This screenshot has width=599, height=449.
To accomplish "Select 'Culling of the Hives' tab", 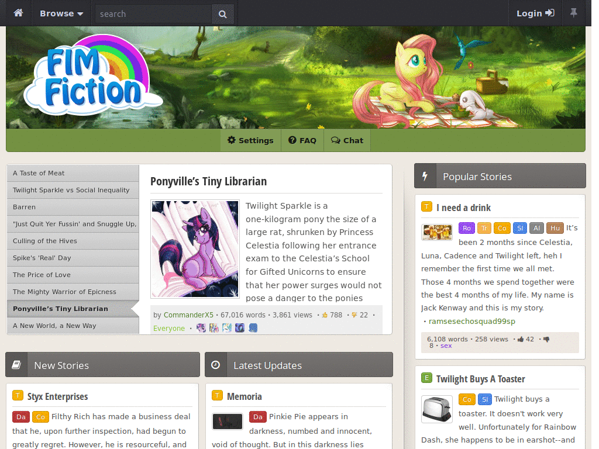I will [73, 241].
